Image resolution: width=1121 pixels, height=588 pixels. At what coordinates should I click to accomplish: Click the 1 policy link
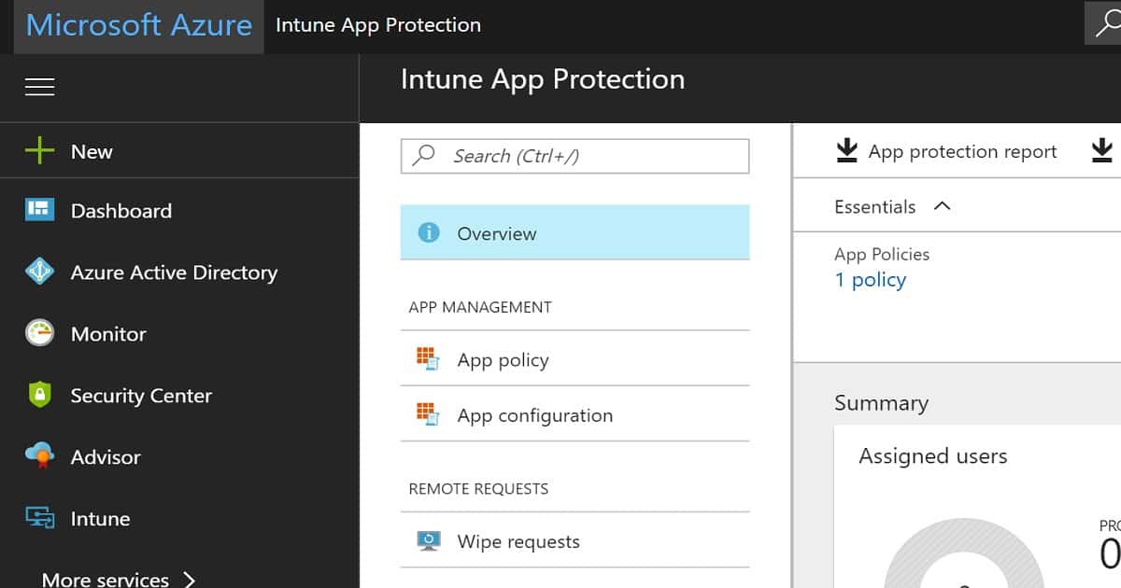(x=870, y=280)
